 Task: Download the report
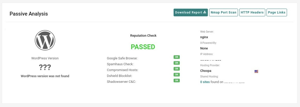[x=190, y=12]
